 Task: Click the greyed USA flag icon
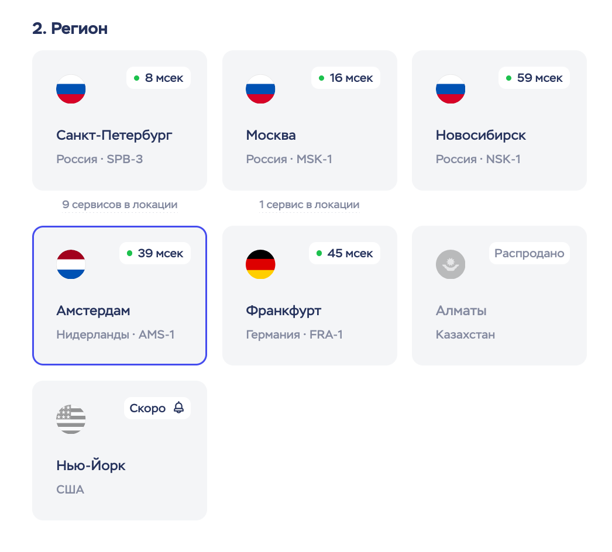[71, 419]
